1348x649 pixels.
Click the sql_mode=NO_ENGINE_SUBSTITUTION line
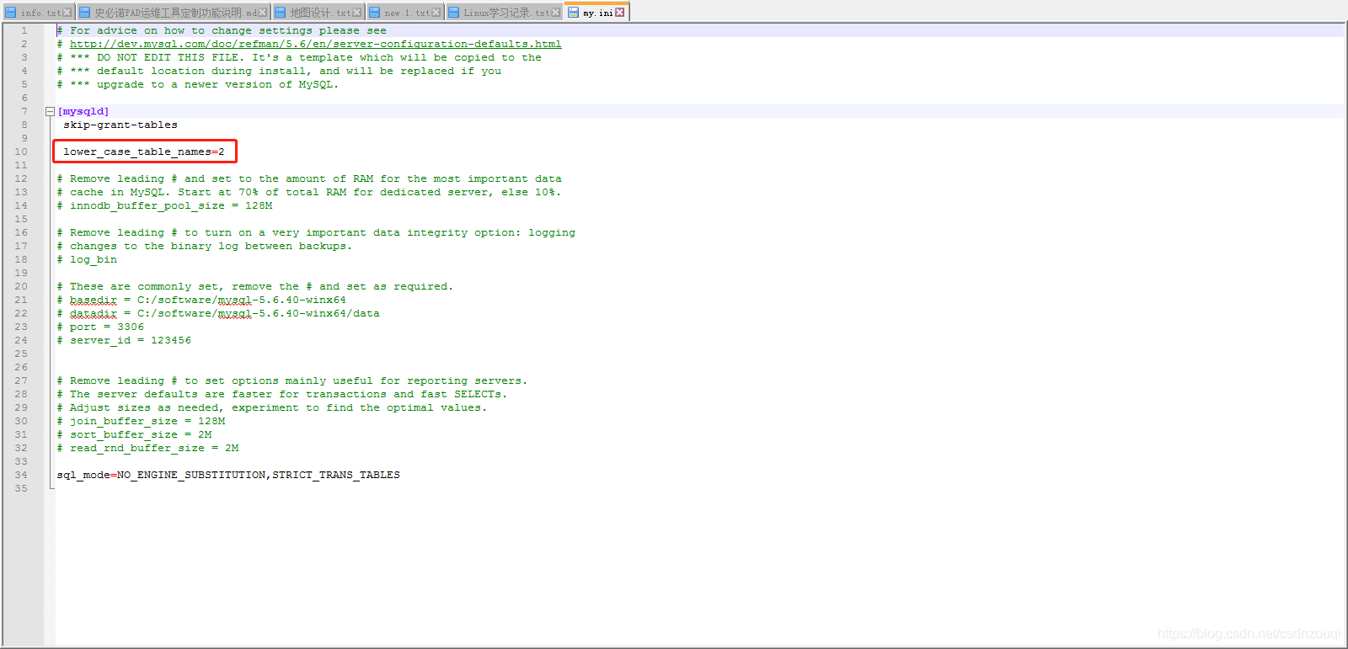(228, 475)
